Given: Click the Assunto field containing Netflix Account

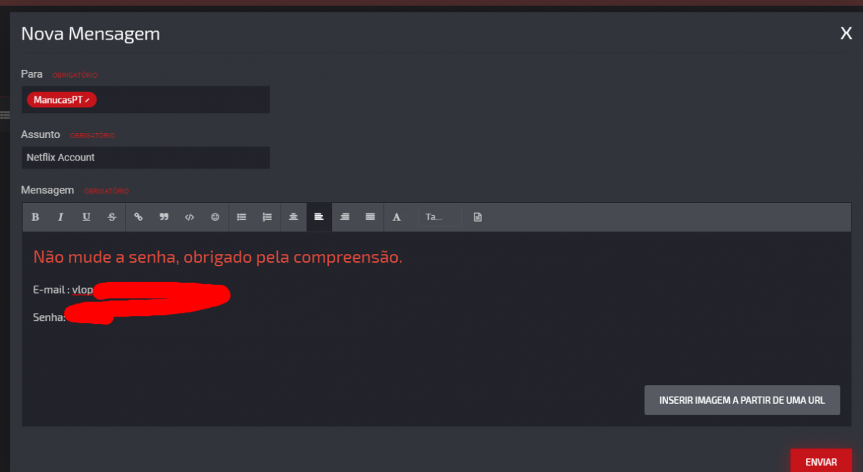Looking at the screenshot, I should click(146, 158).
